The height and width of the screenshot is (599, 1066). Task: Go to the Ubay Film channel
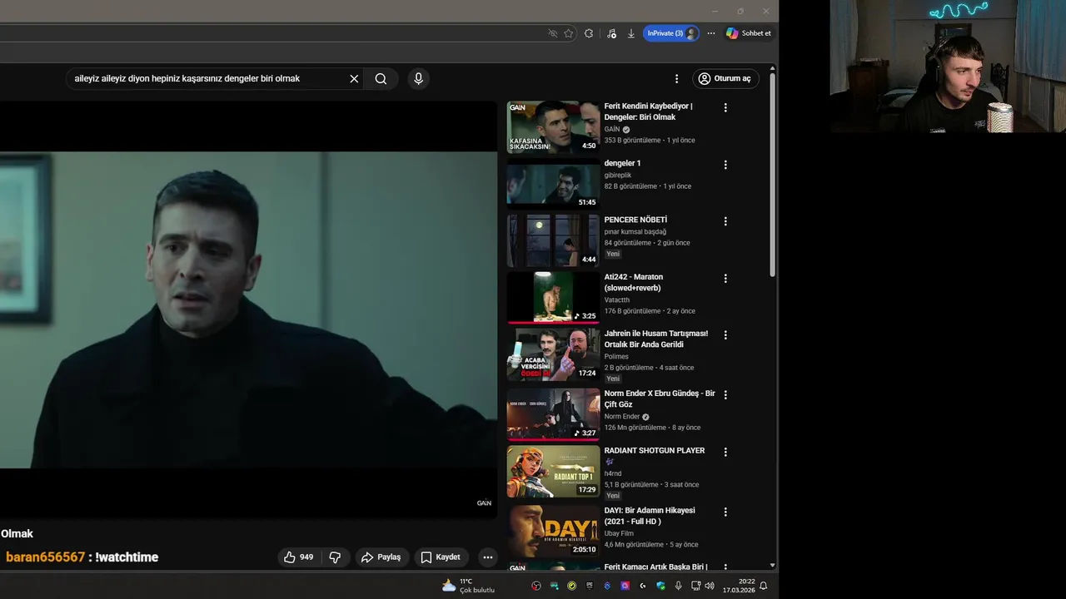pyautogui.click(x=619, y=533)
